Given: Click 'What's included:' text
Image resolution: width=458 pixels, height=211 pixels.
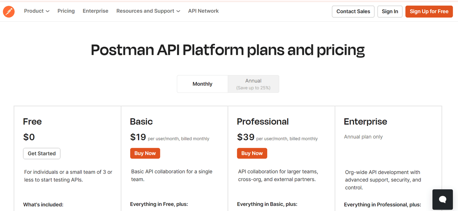Looking at the screenshot, I should [x=43, y=205].
